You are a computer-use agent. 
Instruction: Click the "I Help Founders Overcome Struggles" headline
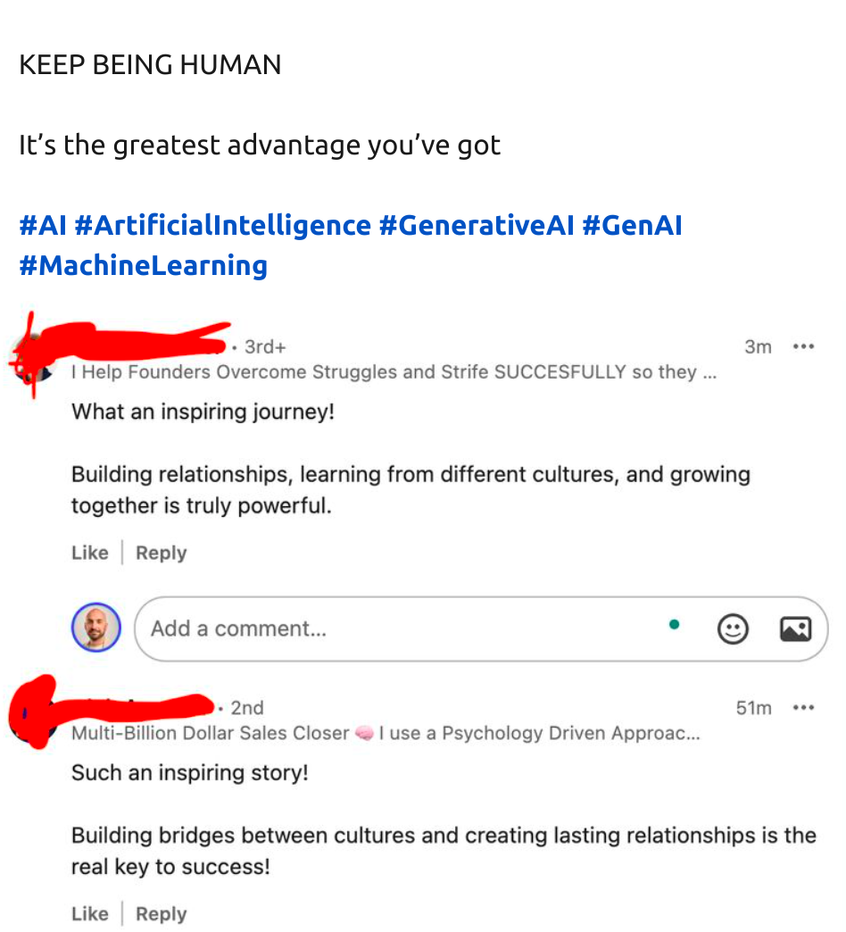pyautogui.click(x=393, y=372)
